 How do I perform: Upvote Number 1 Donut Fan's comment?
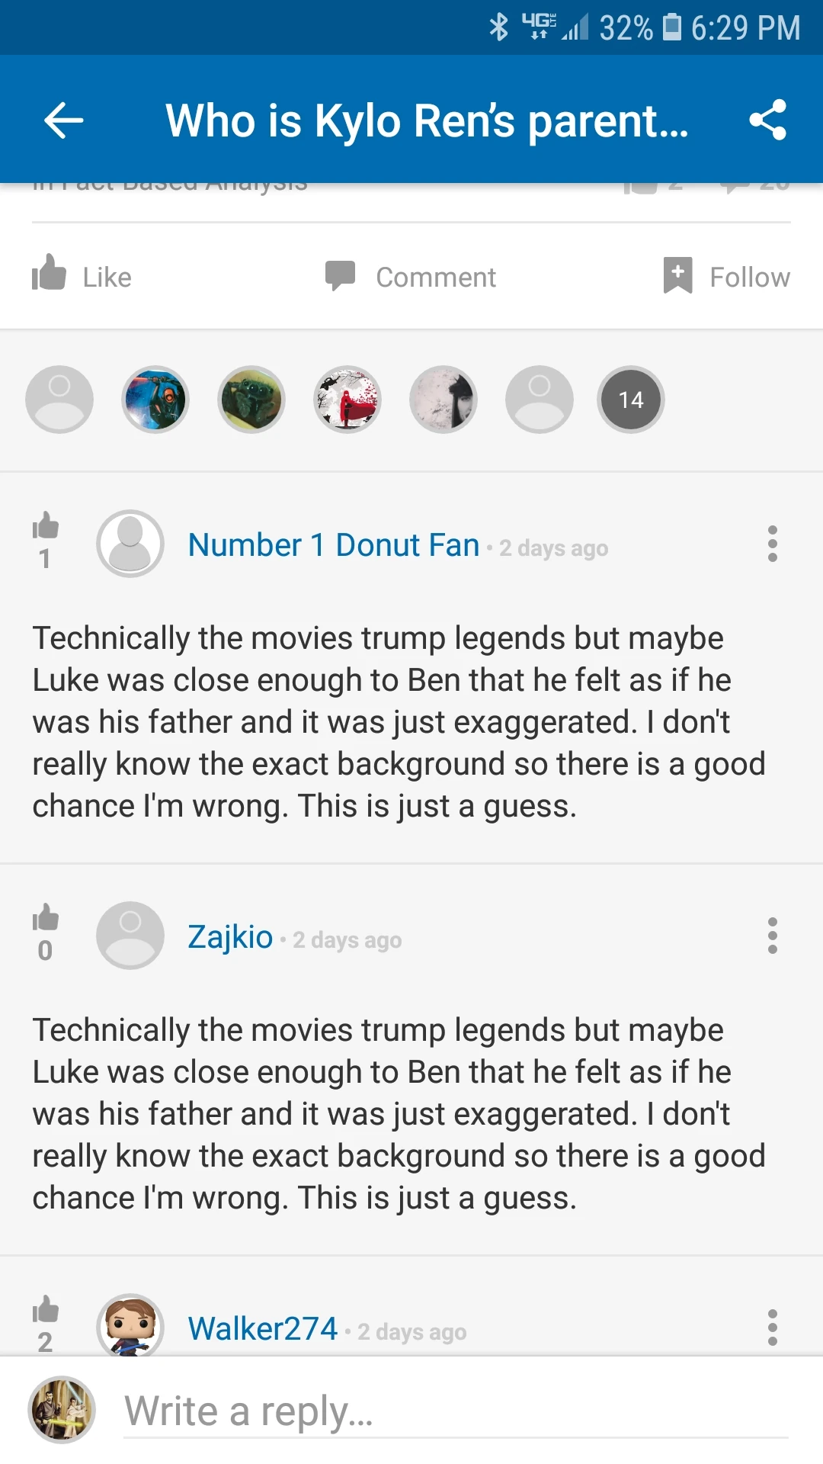click(x=45, y=528)
